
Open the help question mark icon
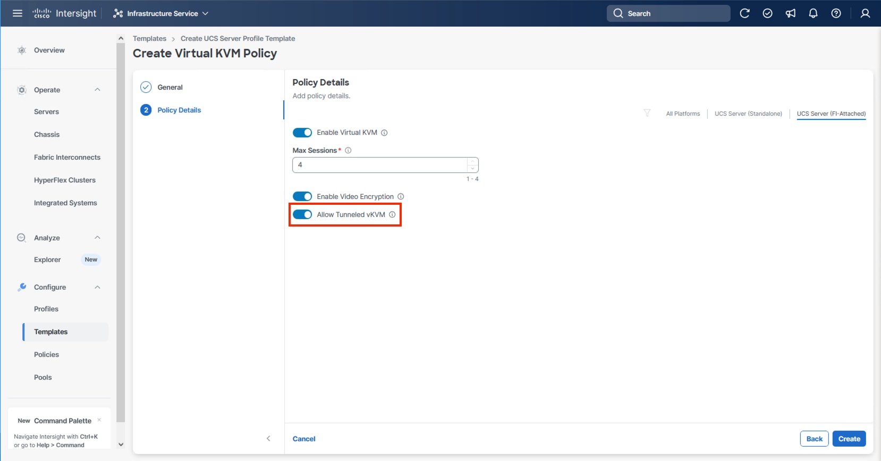[x=836, y=13]
